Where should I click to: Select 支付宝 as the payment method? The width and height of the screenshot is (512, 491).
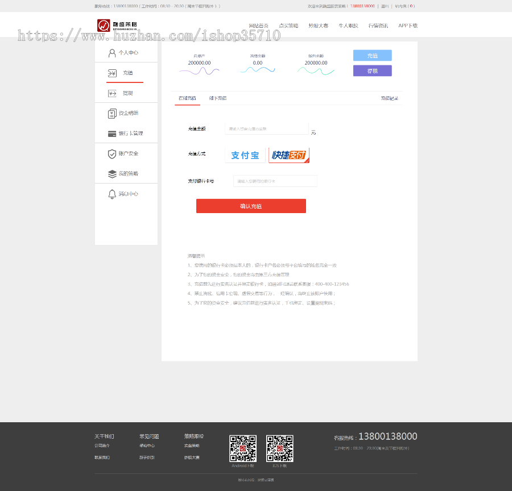[x=245, y=155]
